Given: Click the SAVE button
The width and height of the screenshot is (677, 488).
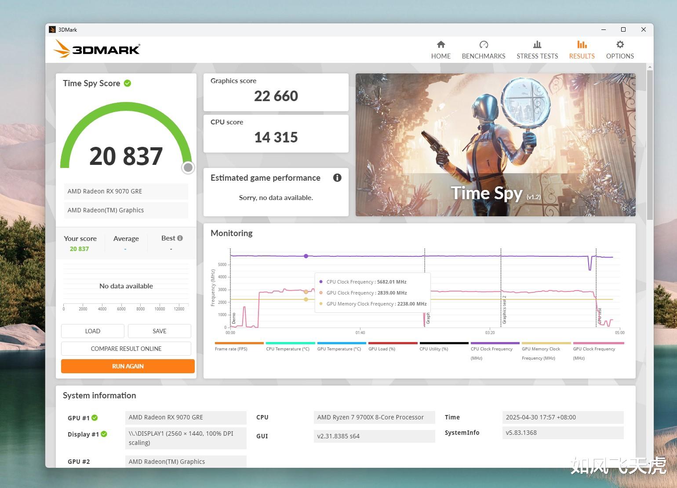Looking at the screenshot, I should click(160, 331).
